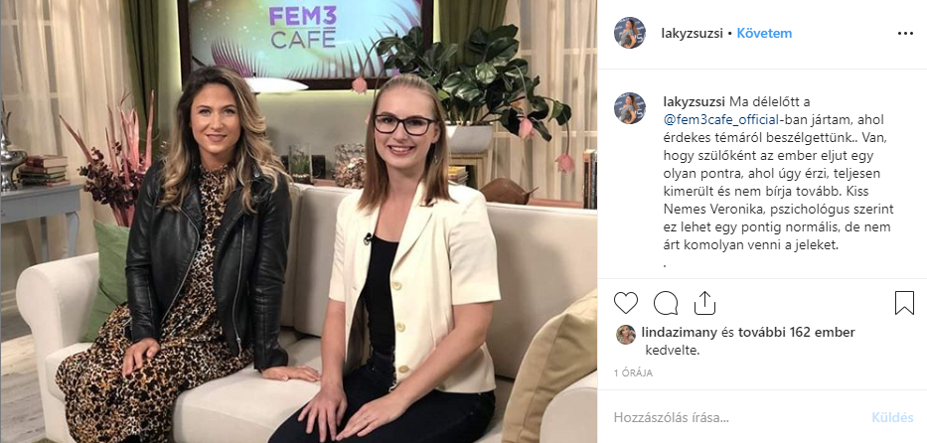Open the avatar beside the caption text
Screen dimensions: 927x443
coord(630,108)
